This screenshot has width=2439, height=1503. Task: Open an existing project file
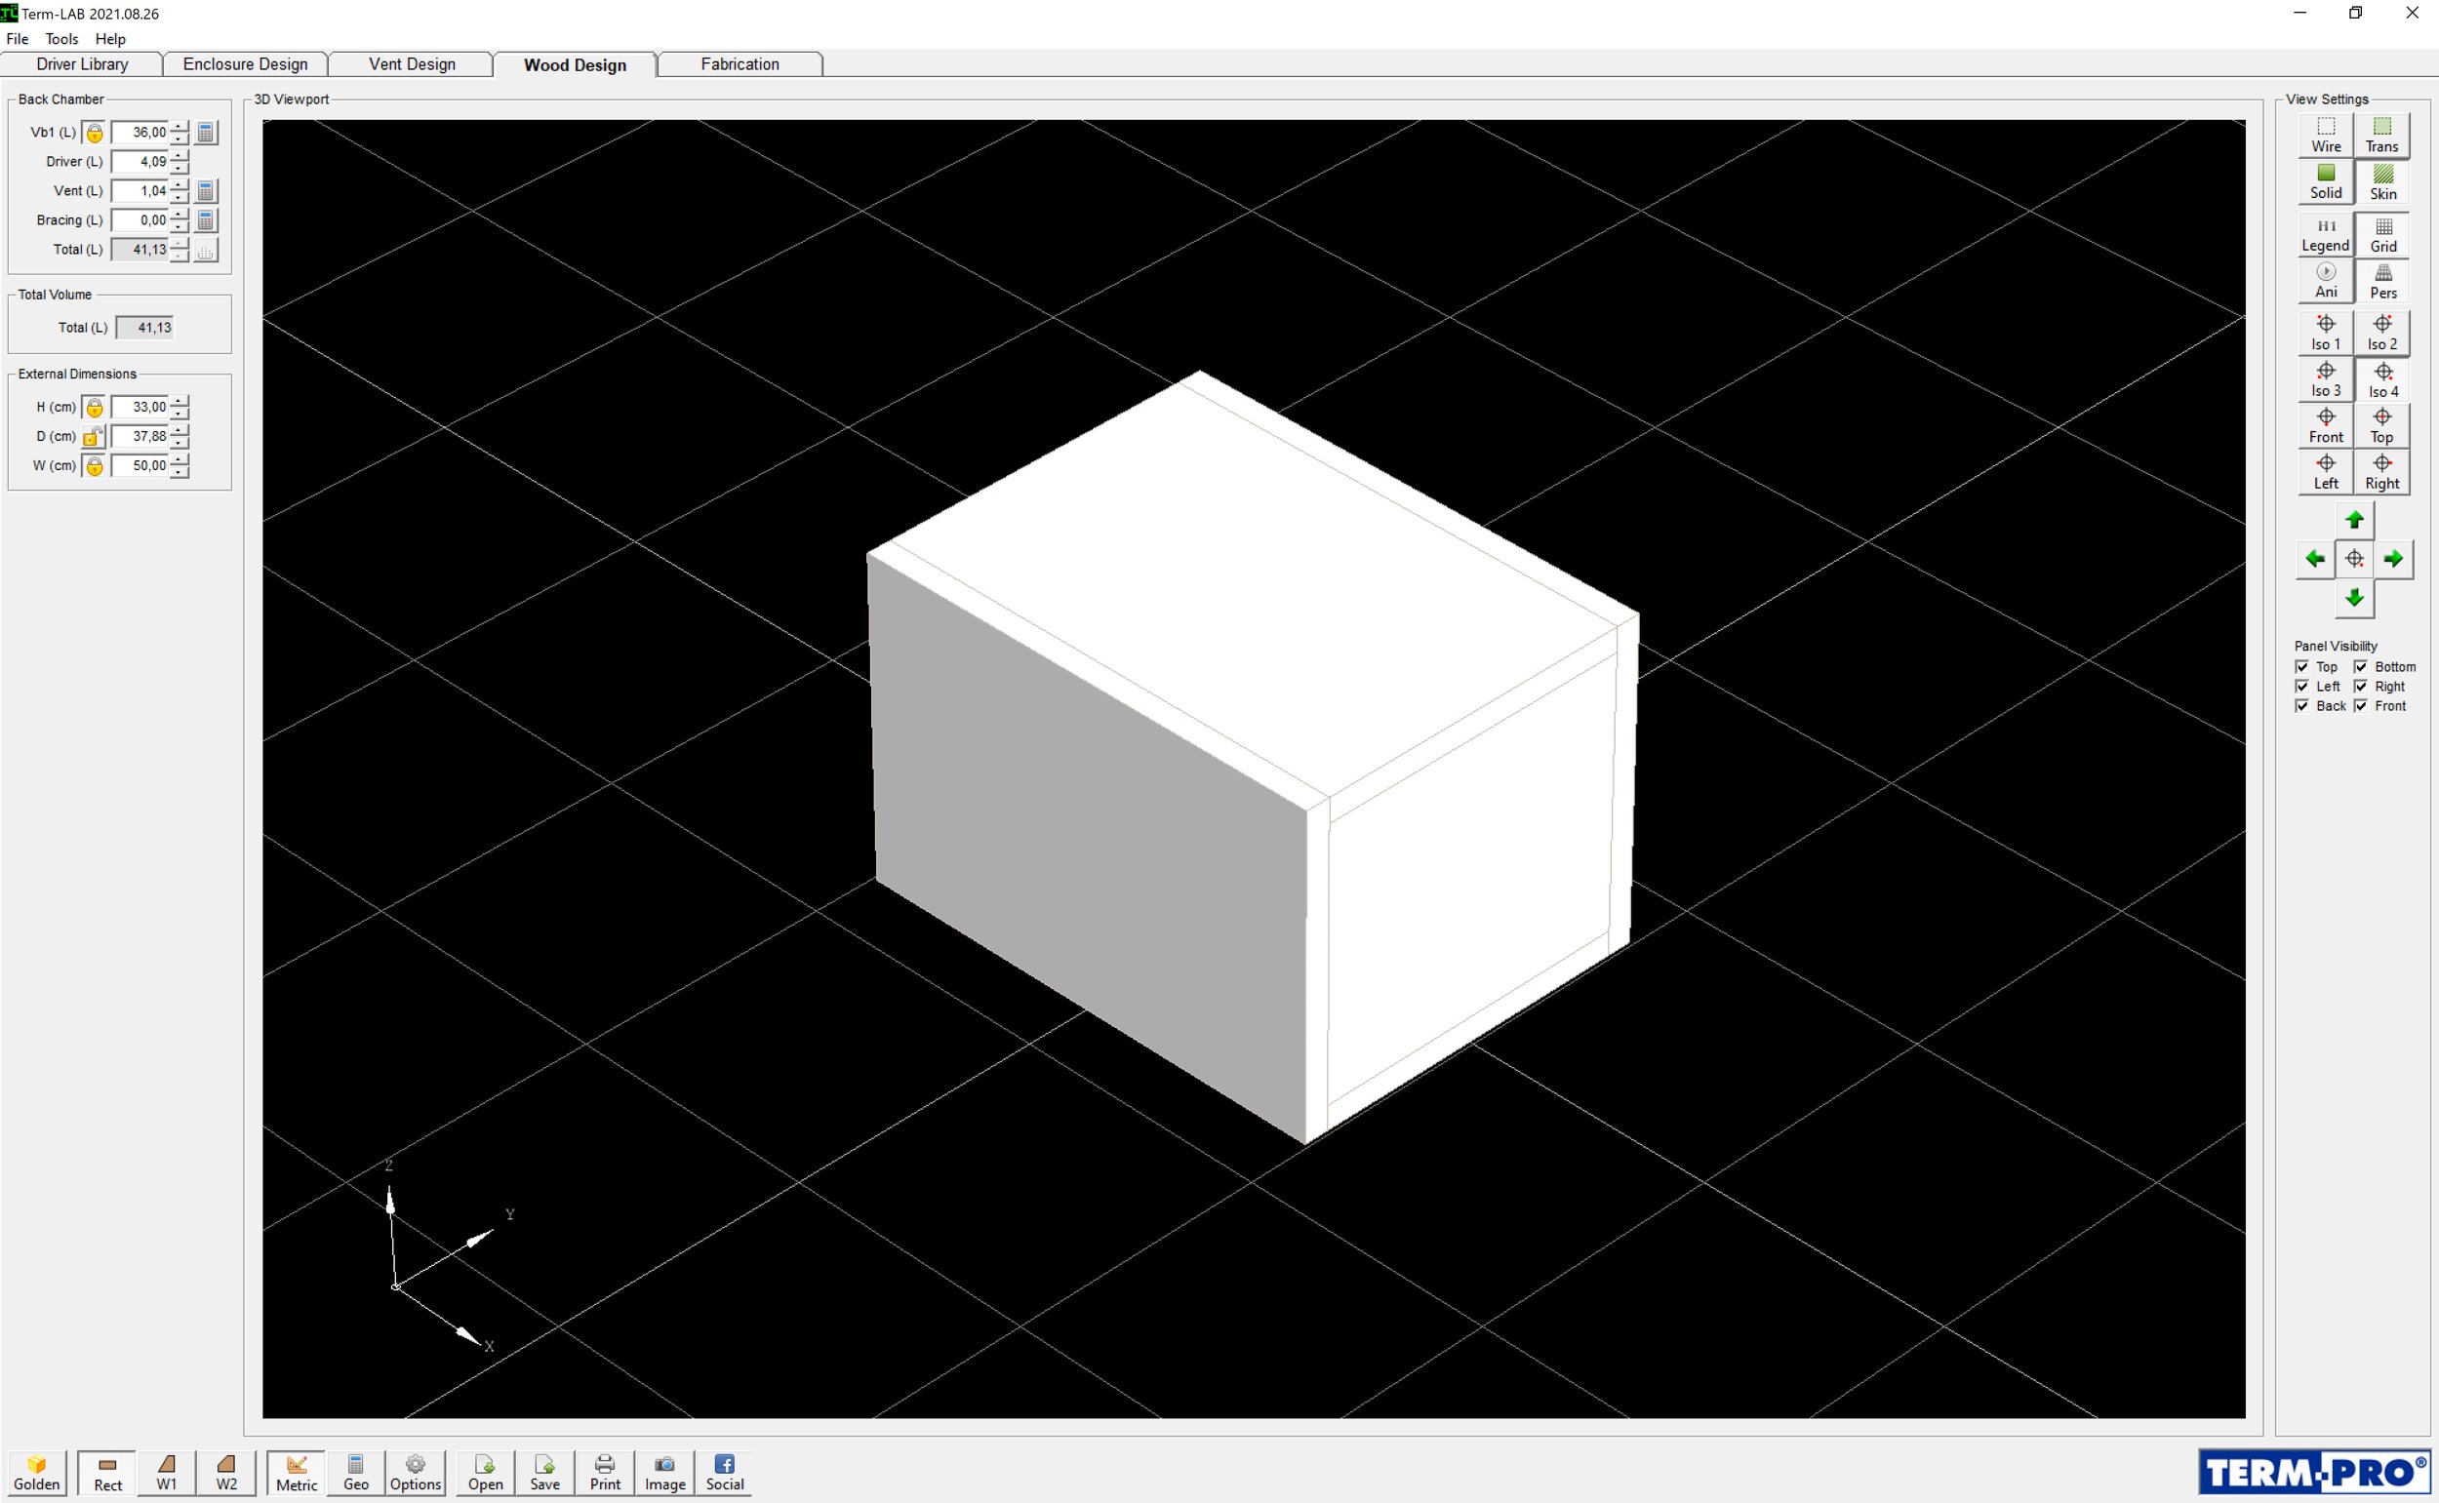[x=484, y=1471]
